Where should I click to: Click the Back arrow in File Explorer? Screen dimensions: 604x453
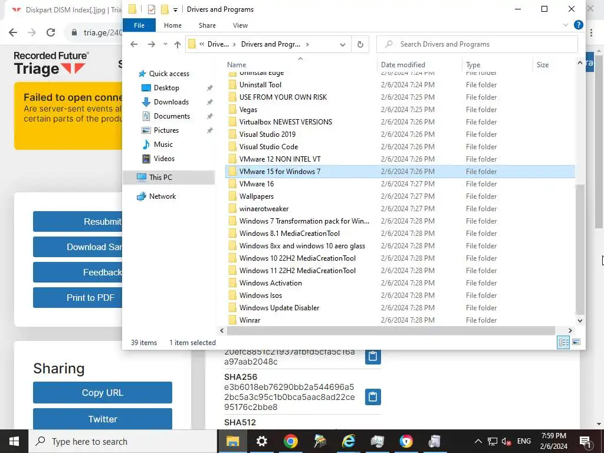point(134,44)
